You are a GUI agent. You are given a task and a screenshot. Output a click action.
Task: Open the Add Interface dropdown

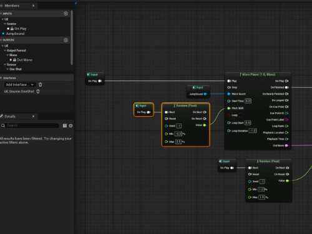pos(20,85)
